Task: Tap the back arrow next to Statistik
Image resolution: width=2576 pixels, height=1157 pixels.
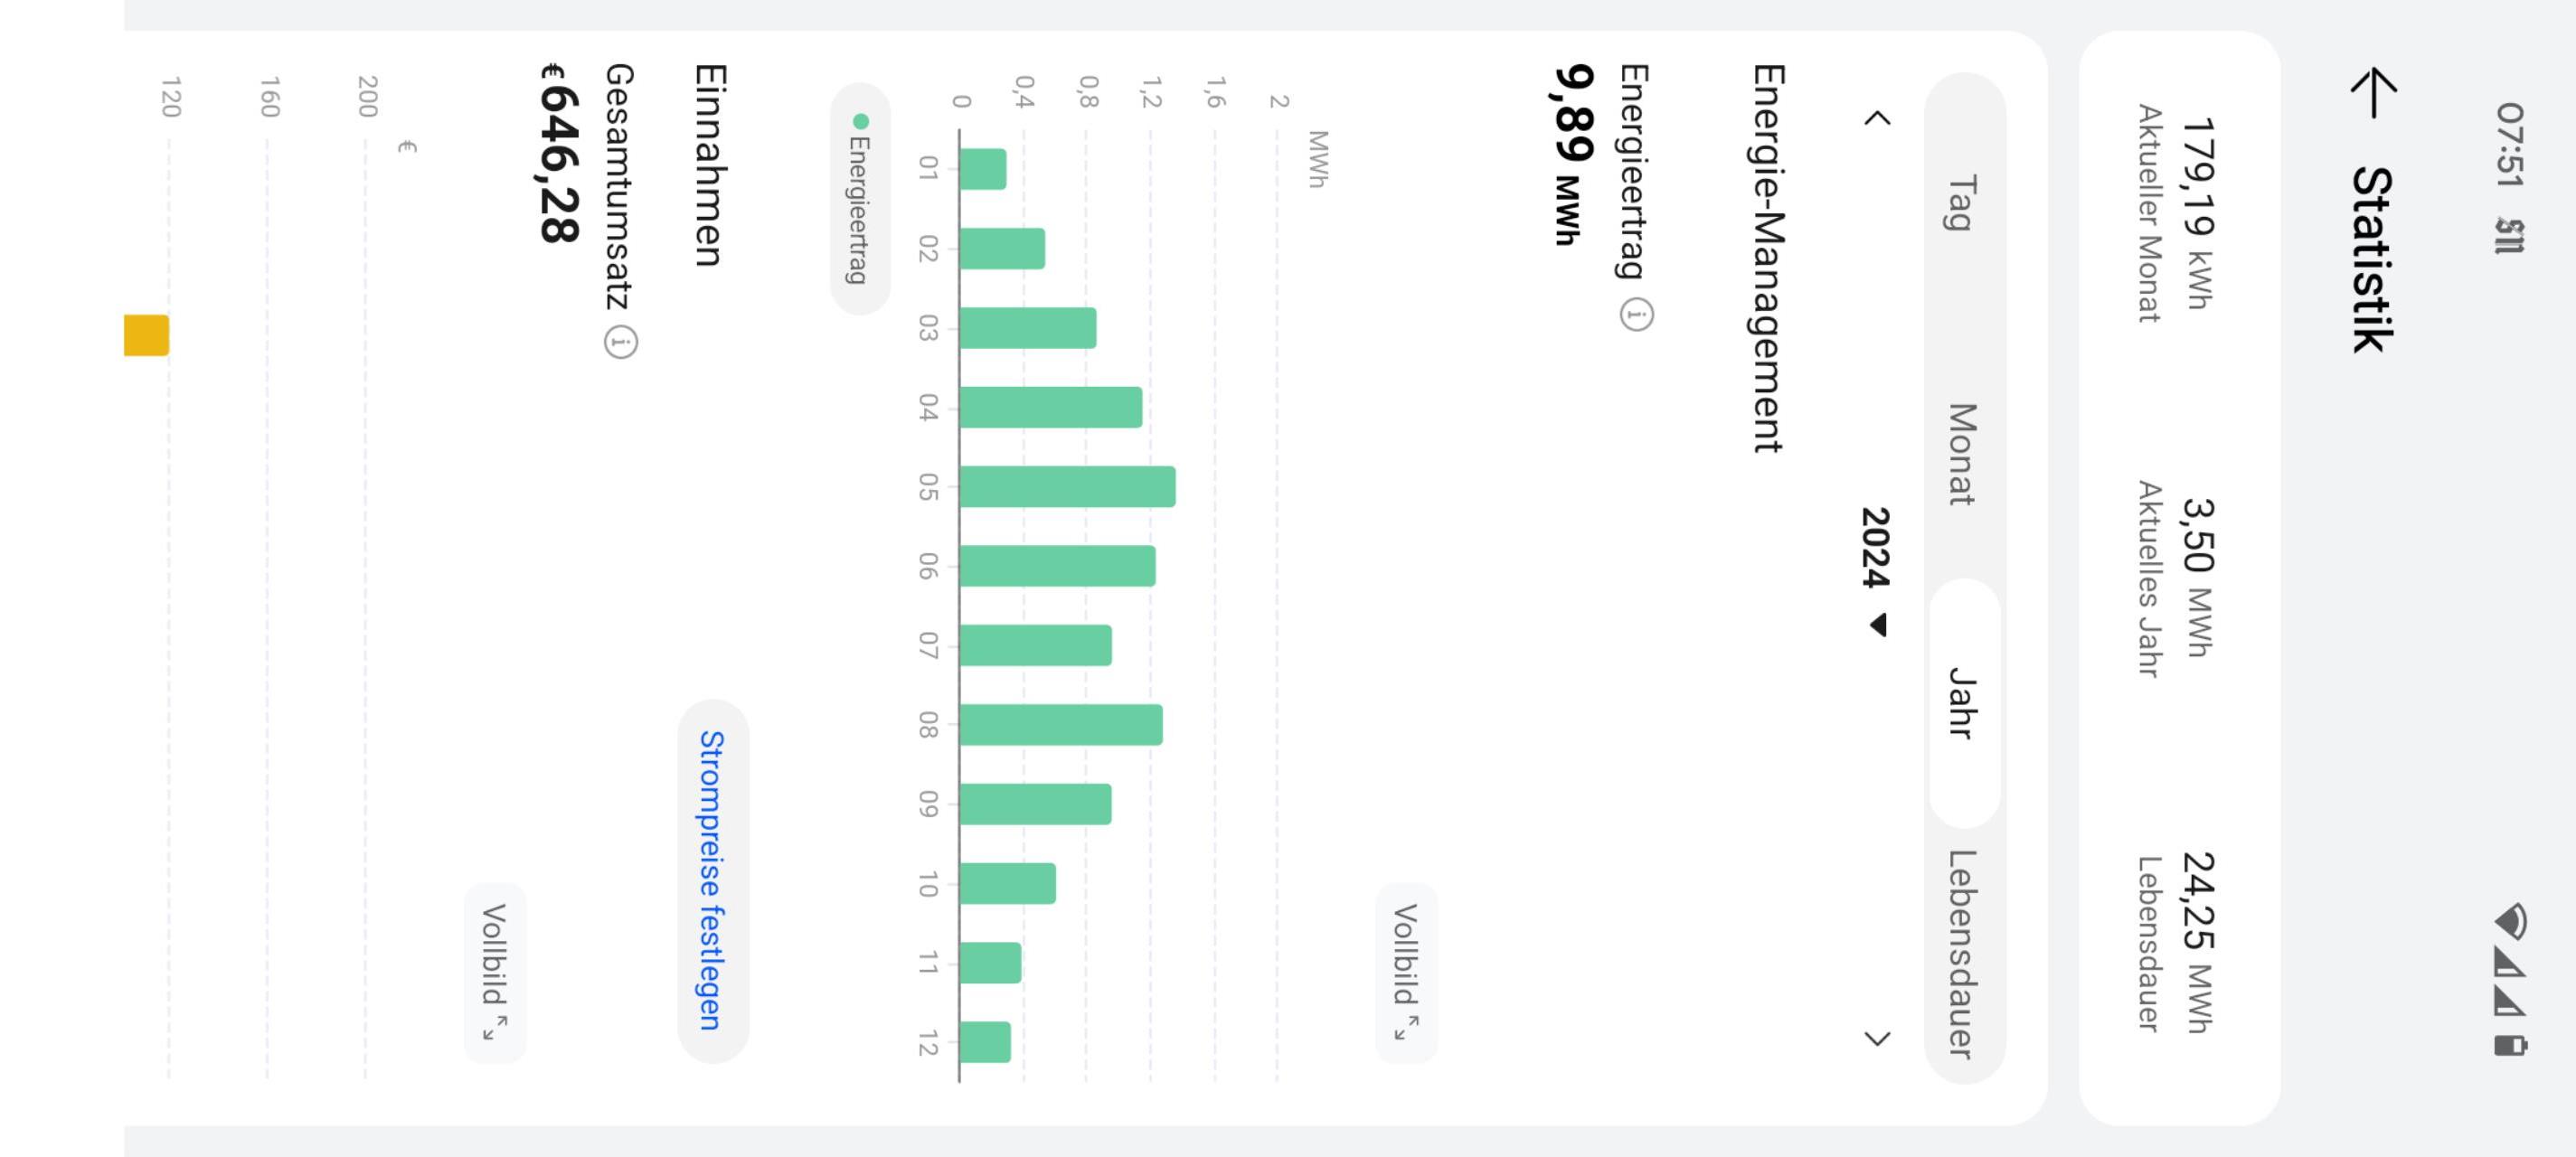Action: click(2372, 93)
